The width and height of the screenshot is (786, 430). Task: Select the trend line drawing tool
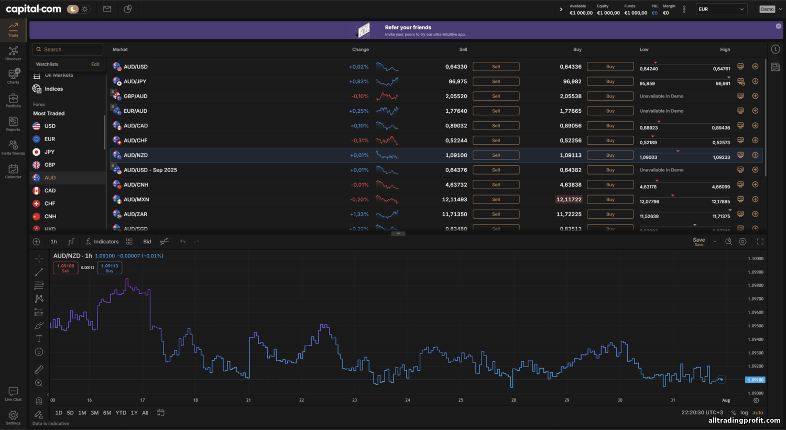pyautogui.click(x=39, y=272)
